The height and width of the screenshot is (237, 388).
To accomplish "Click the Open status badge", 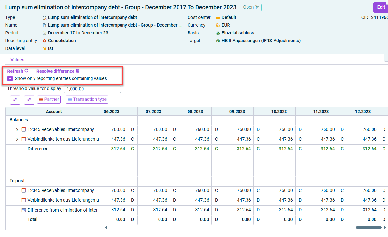I will tap(251, 7).
